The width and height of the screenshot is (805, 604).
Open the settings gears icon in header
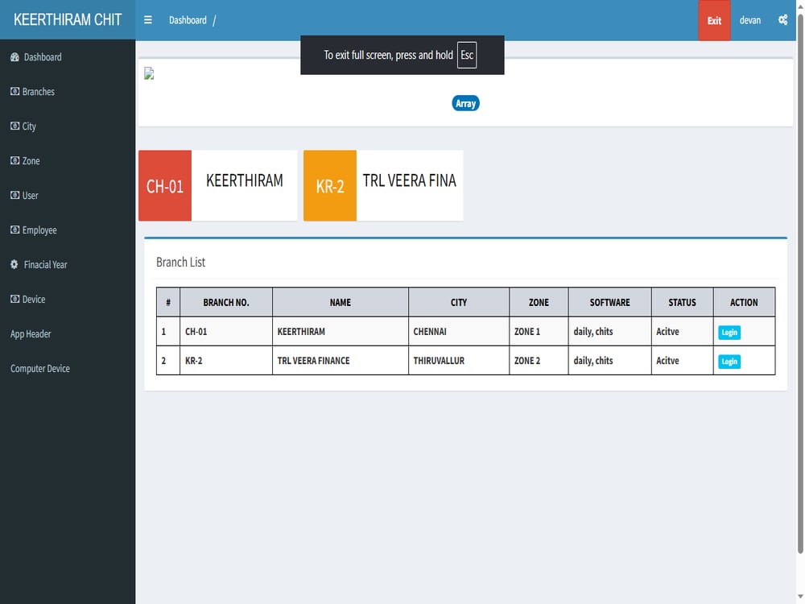point(782,20)
